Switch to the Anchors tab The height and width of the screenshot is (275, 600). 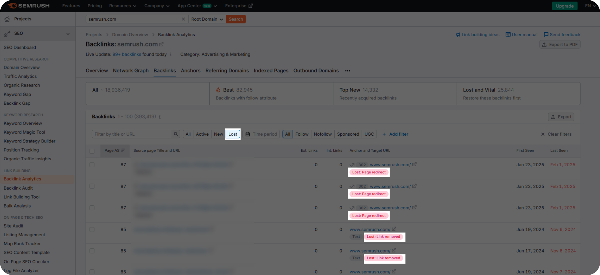coord(191,71)
